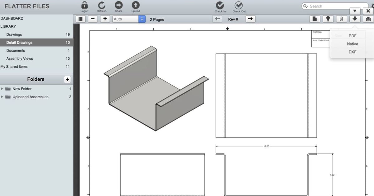Viewport: 374px width, 196px height.
Task: Toggle the sidebar panel button
Action: click(81, 19)
